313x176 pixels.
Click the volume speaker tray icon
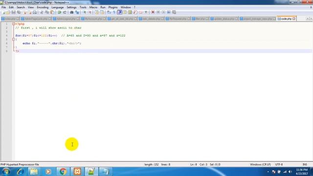pyautogui.click(x=290, y=172)
